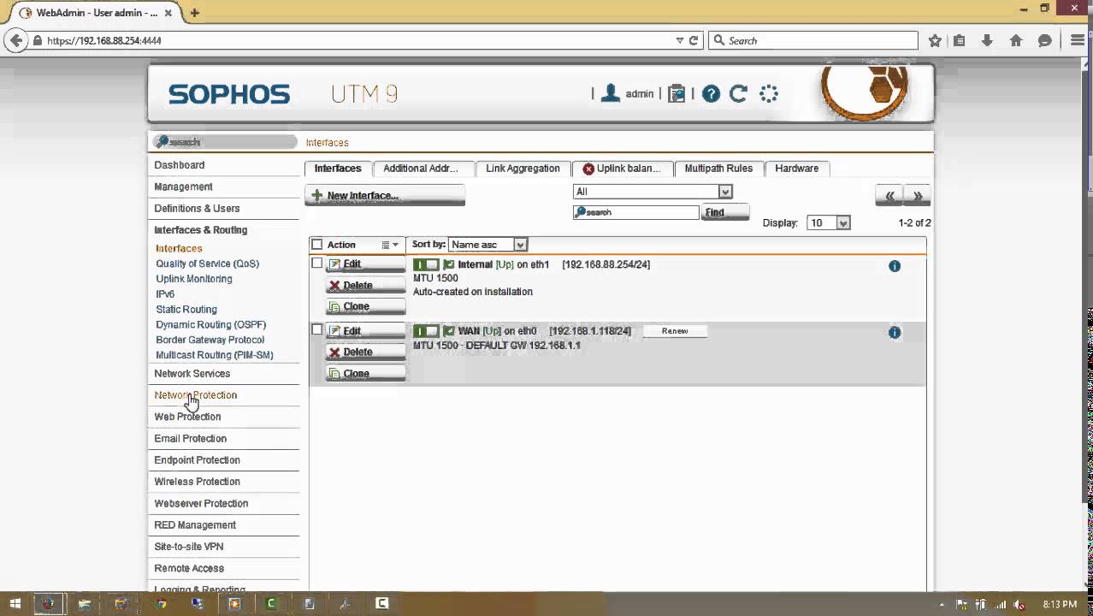Viewport: 1093px width, 616px height.
Task: Open Chrome from the taskbar
Action: pyautogui.click(x=162, y=604)
